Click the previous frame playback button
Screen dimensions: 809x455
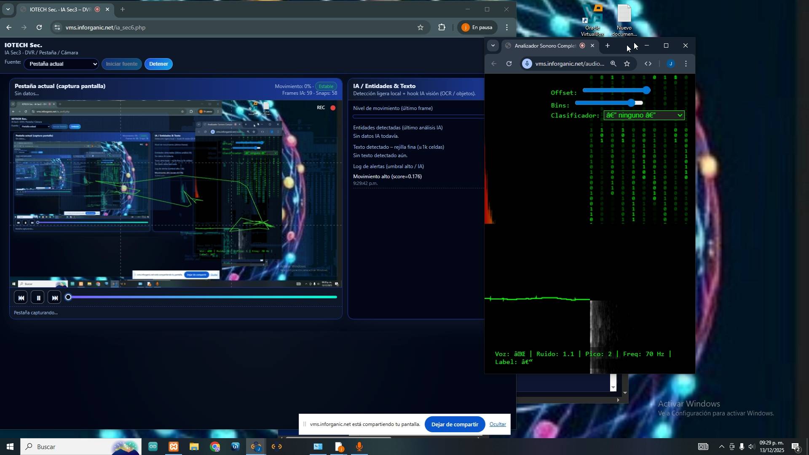pos(21,298)
